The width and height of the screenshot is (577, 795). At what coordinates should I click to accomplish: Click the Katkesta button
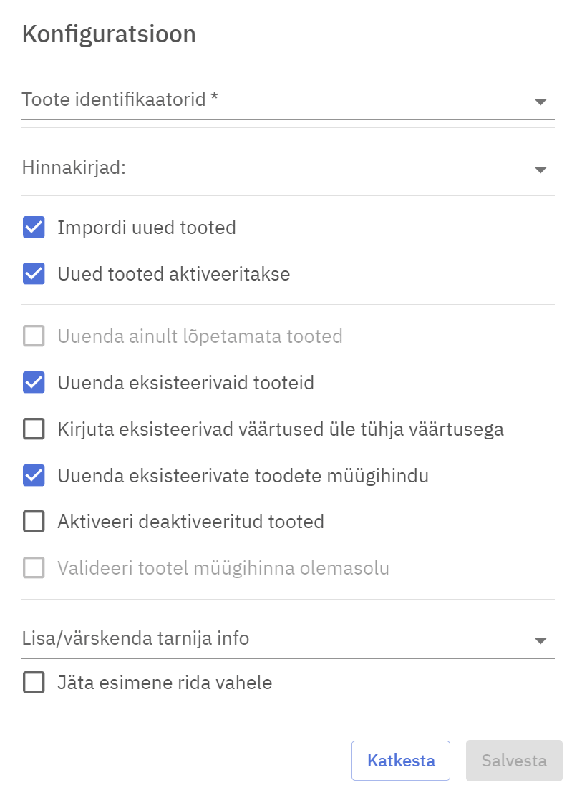[x=401, y=761]
